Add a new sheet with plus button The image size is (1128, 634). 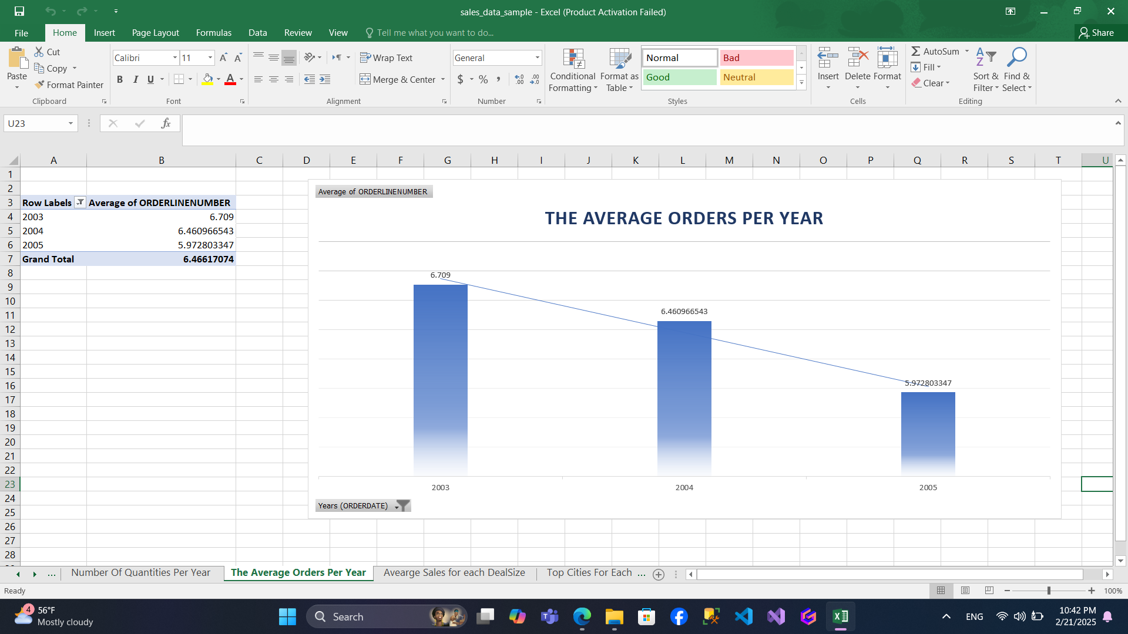tap(659, 575)
